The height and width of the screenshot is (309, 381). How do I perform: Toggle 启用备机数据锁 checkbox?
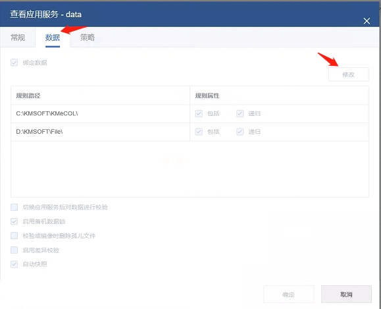[14, 221]
